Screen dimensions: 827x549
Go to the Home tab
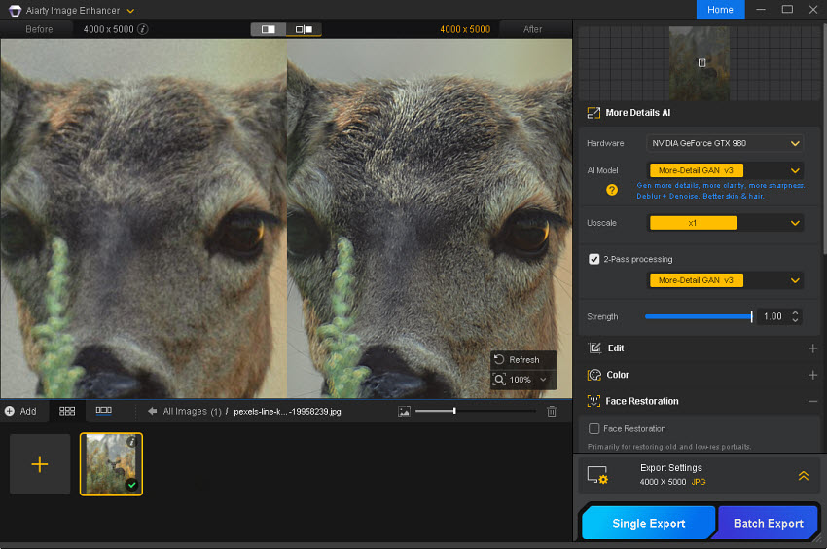pos(720,10)
